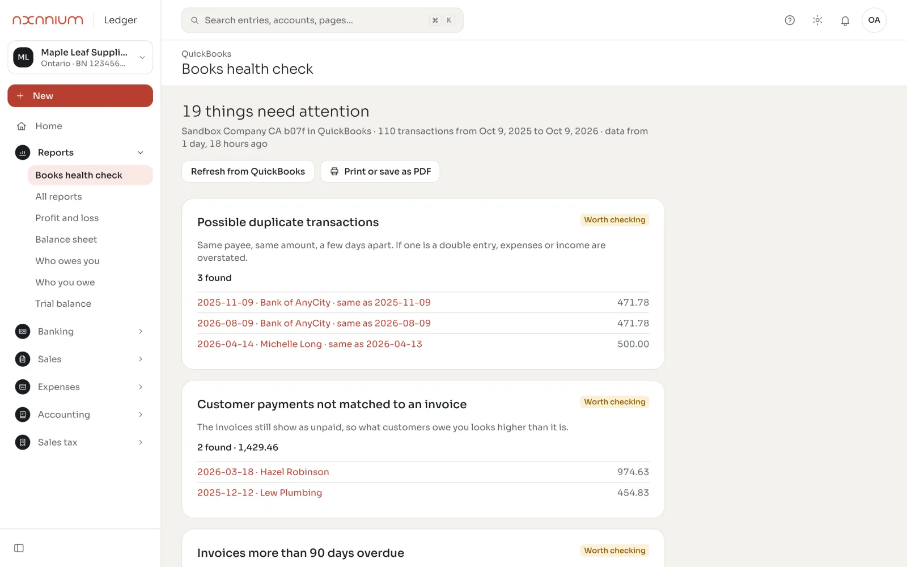Focus the search entries field
This screenshot has width=907, height=567.
(322, 20)
